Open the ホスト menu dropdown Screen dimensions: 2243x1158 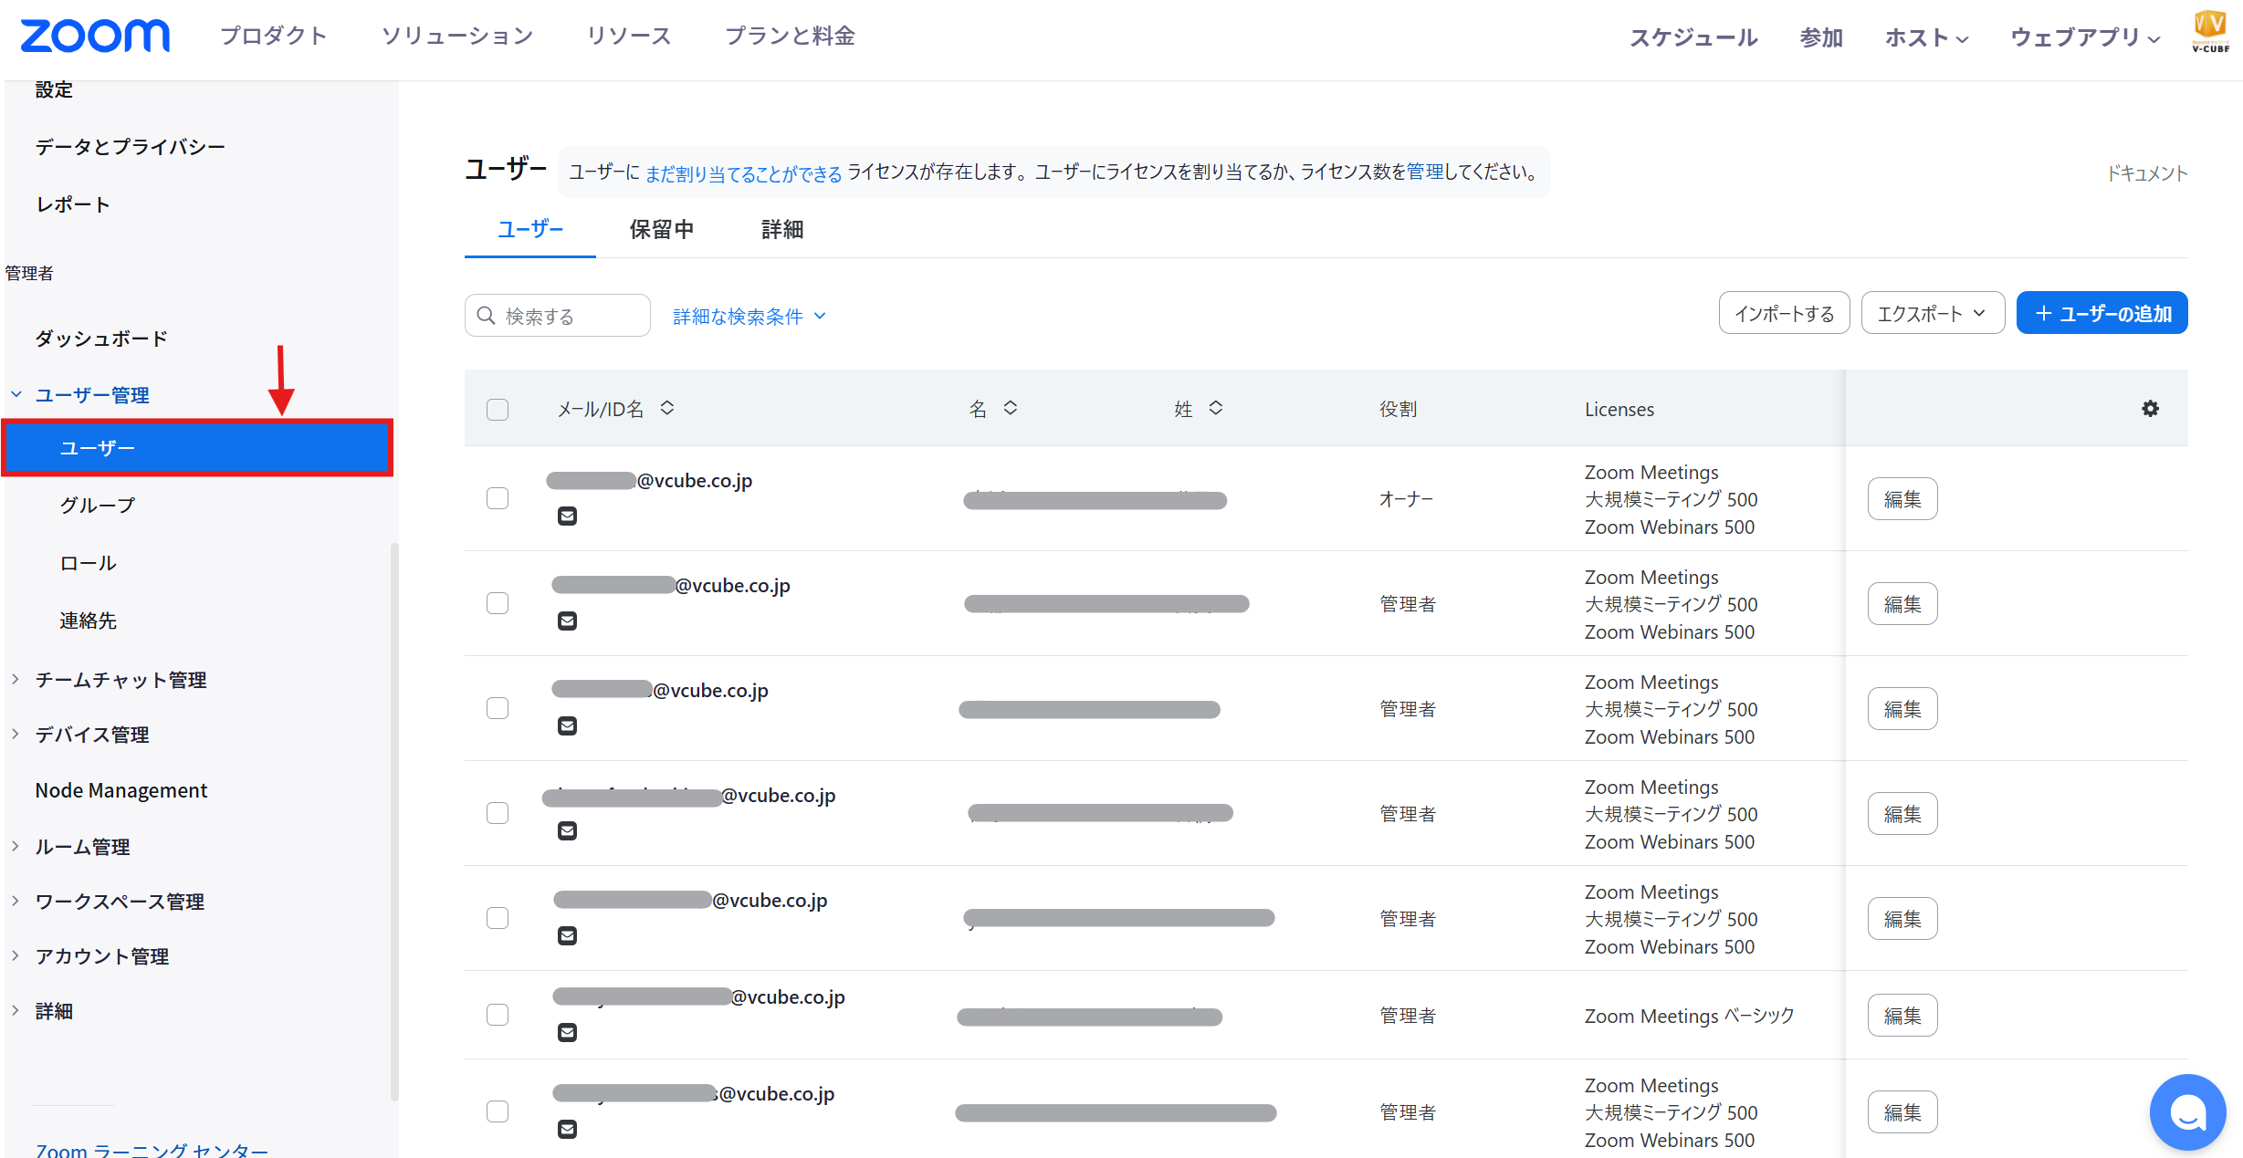[1926, 37]
